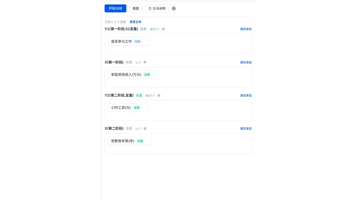Click 定类 tag on 是否参与工作 chip
The image size is (356, 200).
[x=137, y=41]
